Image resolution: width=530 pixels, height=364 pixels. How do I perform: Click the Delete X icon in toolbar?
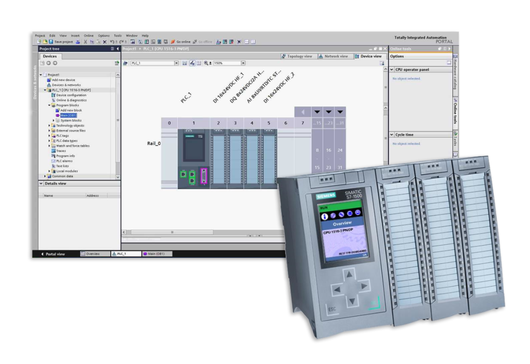(x=105, y=42)
